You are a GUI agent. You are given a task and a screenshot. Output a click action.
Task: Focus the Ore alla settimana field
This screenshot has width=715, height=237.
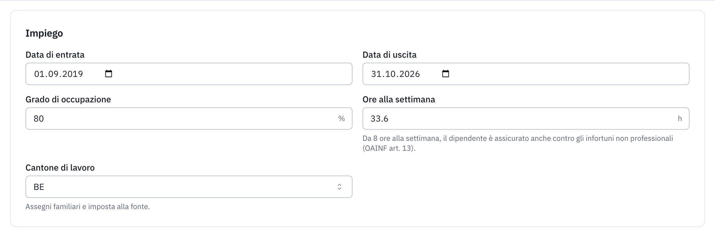pyautogui.click(x=526, y=118)
